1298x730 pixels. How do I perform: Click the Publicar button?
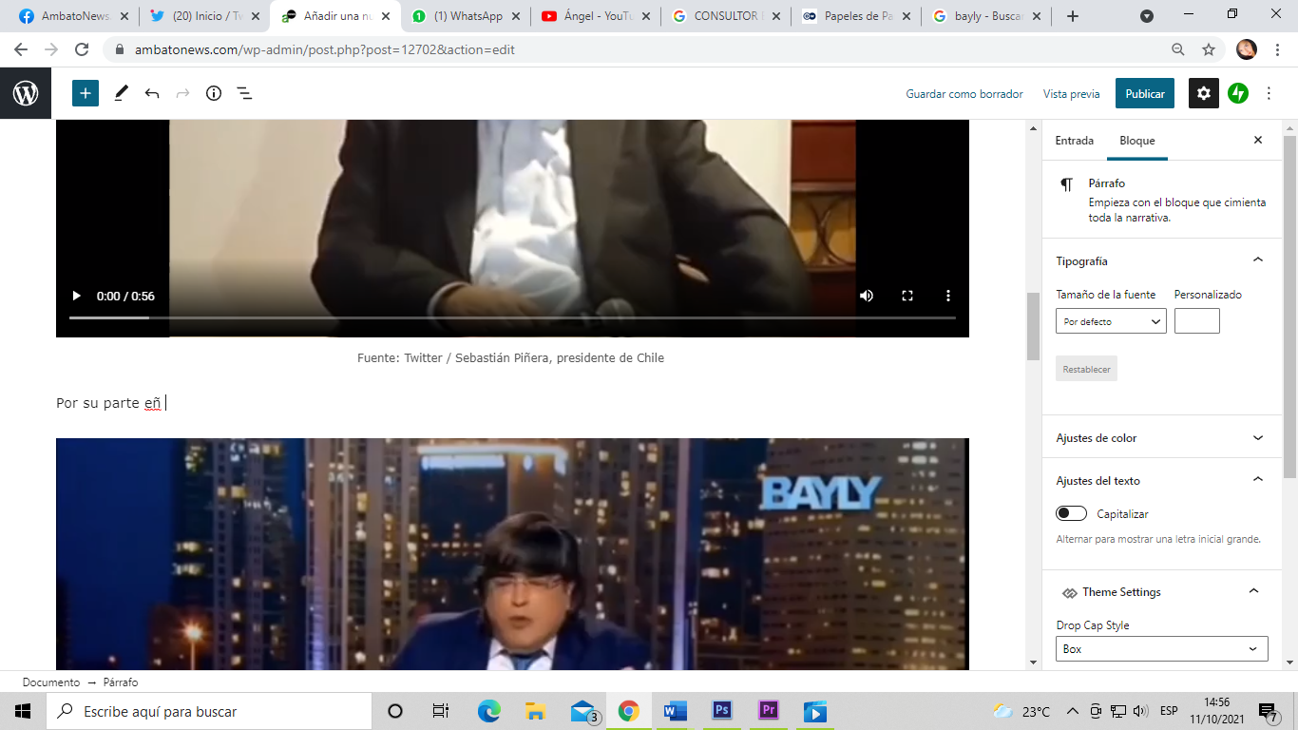coord(1145,93)
